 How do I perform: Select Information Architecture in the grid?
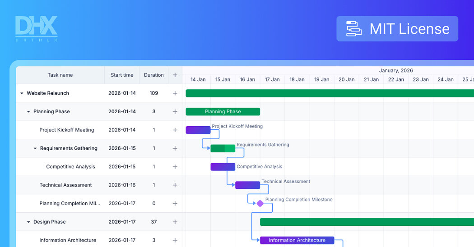click(x=68, y=240)
